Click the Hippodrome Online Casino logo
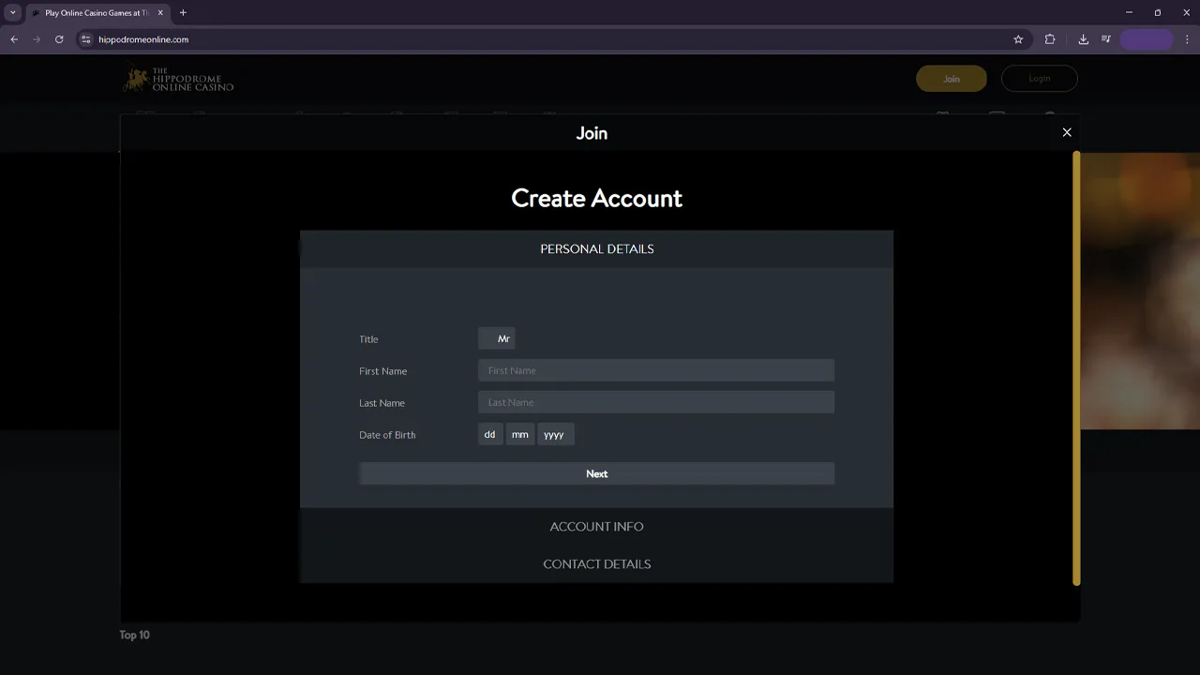Viewport: 1200px width, 675px height. tap(178, 80)
